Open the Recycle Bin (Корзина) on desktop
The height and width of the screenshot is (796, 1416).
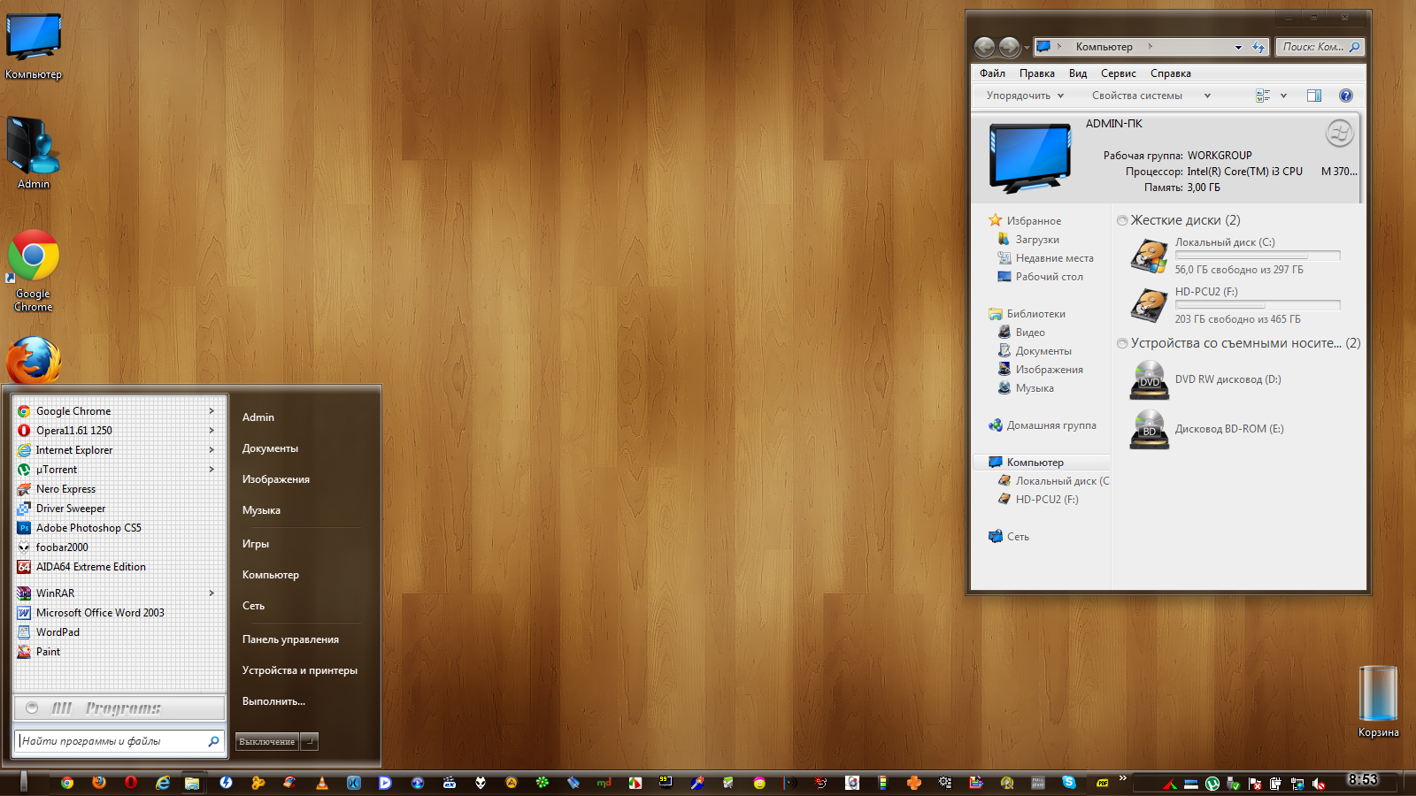(1378, 695)
